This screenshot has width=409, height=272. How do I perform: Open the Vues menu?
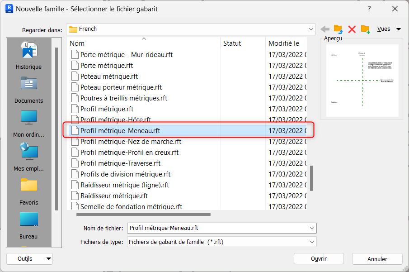tap(389, 29)
